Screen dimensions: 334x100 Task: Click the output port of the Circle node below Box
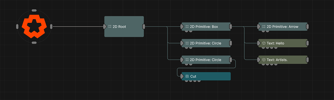(231, 43)
